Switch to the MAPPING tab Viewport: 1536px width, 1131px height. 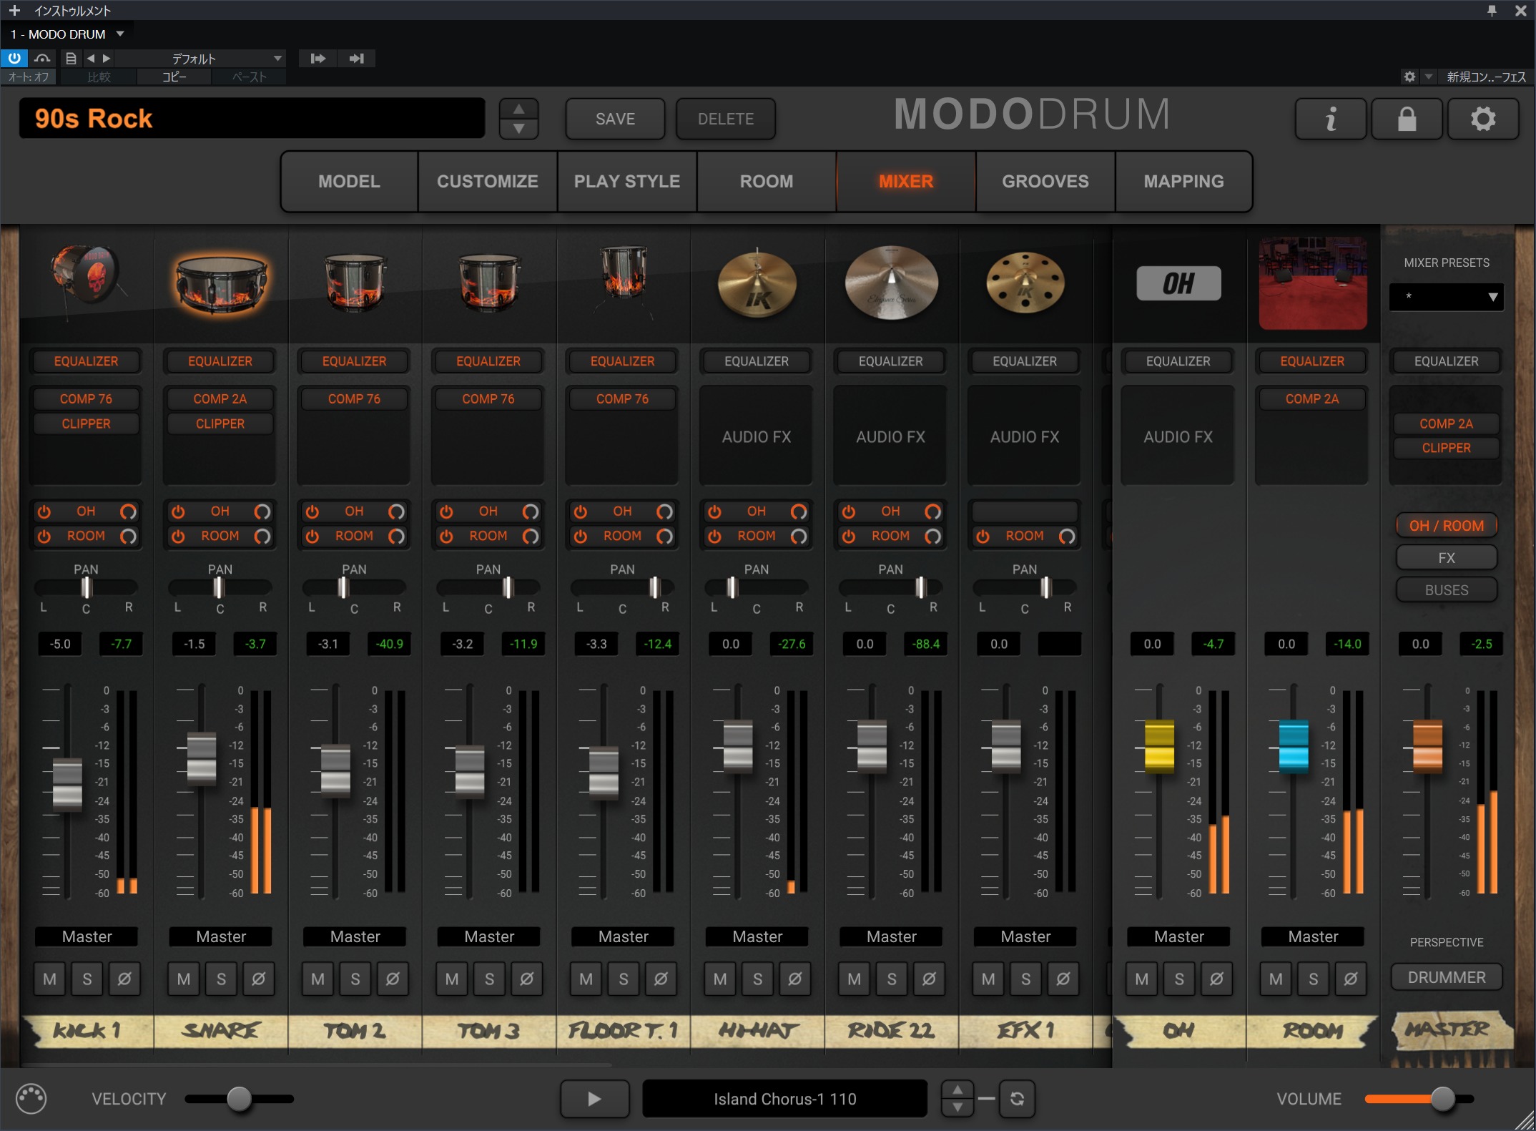point(1183,182)
